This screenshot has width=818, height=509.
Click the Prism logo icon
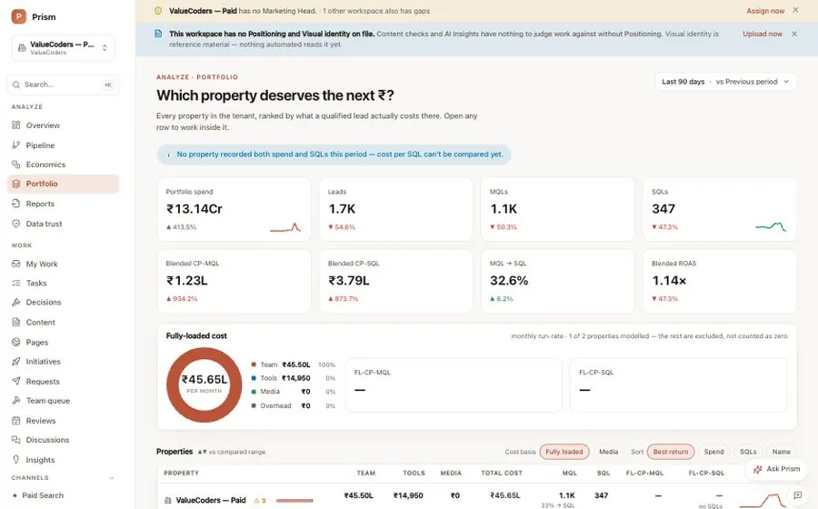coord(19,16)
